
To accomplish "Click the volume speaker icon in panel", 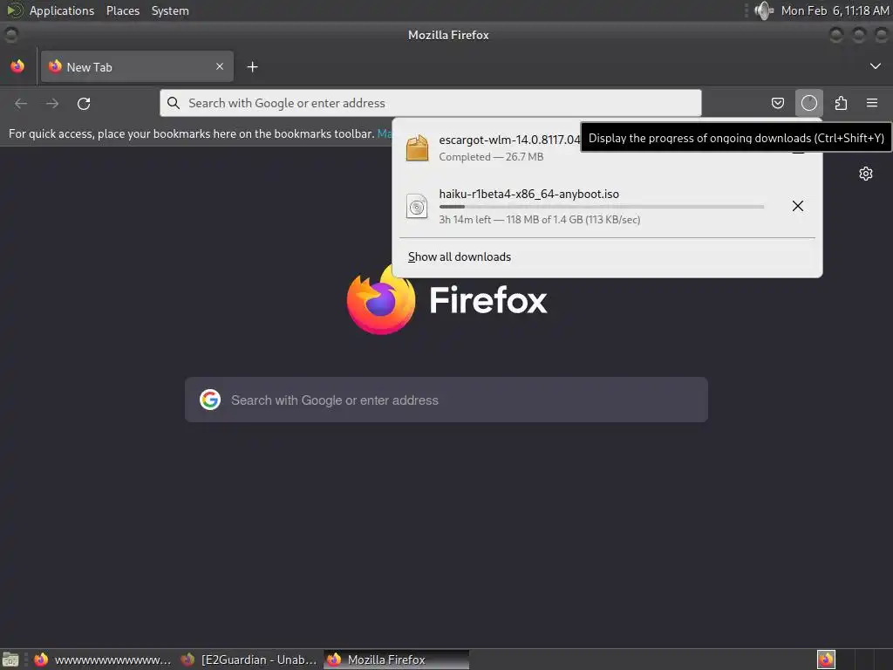I will click(764, 10).
